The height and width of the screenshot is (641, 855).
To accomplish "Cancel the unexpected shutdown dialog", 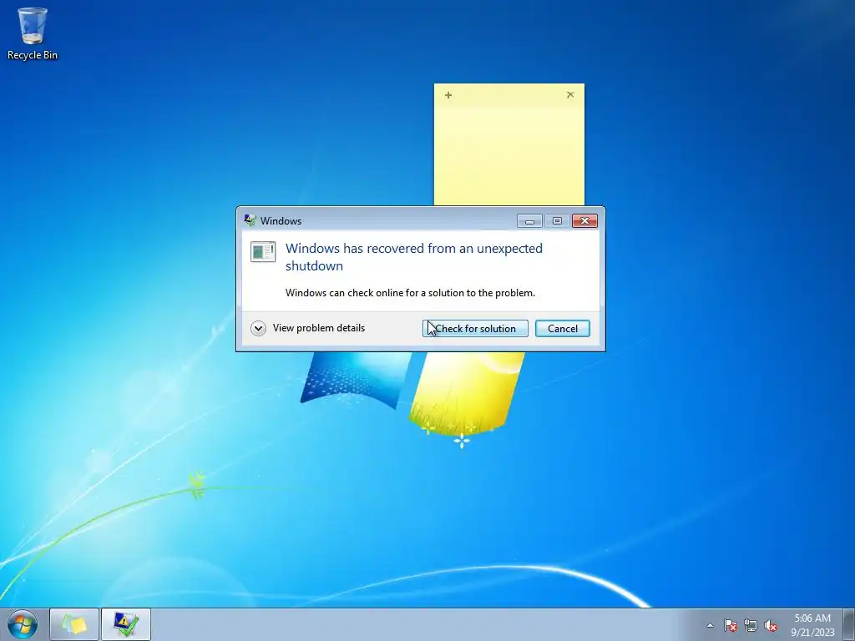I will pyautogui.click(x=562, y=329).
